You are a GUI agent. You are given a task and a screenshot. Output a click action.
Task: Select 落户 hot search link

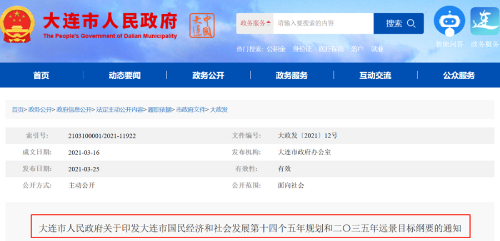[357, 49]
